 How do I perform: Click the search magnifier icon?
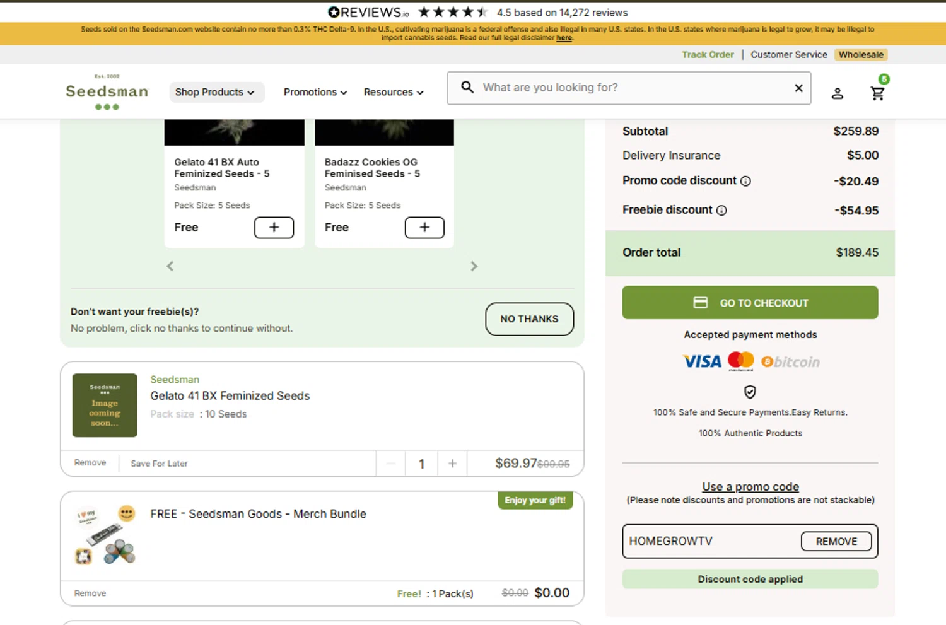[x=467, y=87]
